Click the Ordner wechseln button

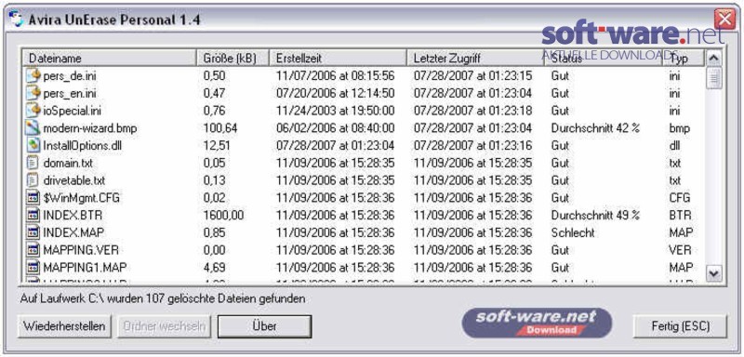point(165,326)
